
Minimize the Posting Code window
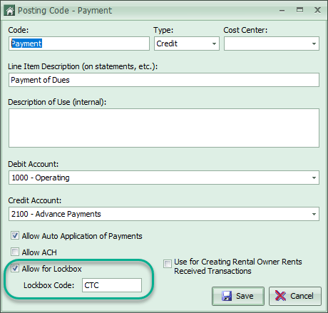(x=282, y=11)
